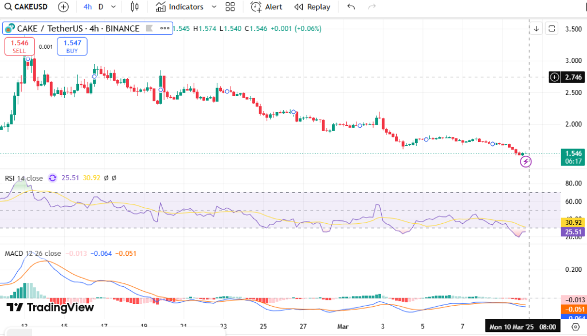587x336 pixels.
Task: Open the Indicators dialog
Action: pos(179,7)
